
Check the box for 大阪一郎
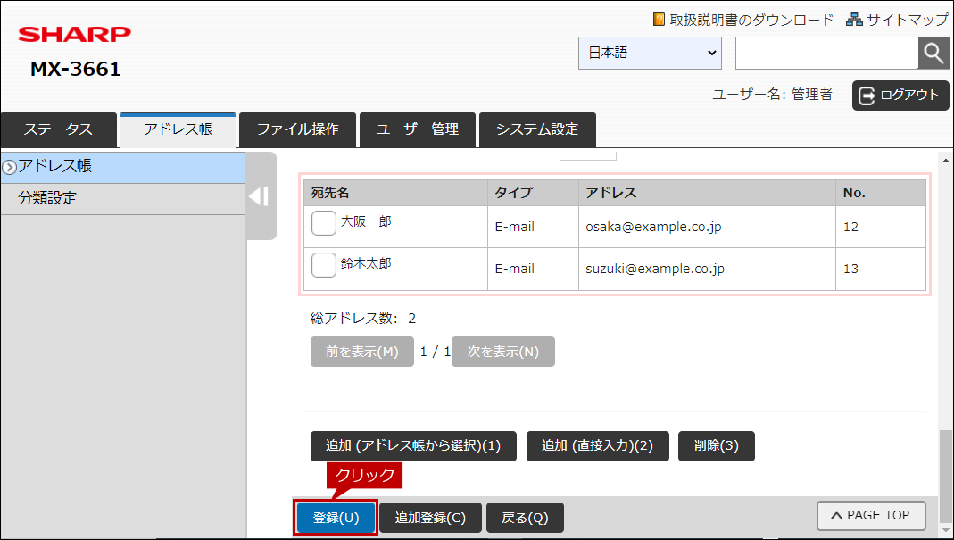[324, 223]
